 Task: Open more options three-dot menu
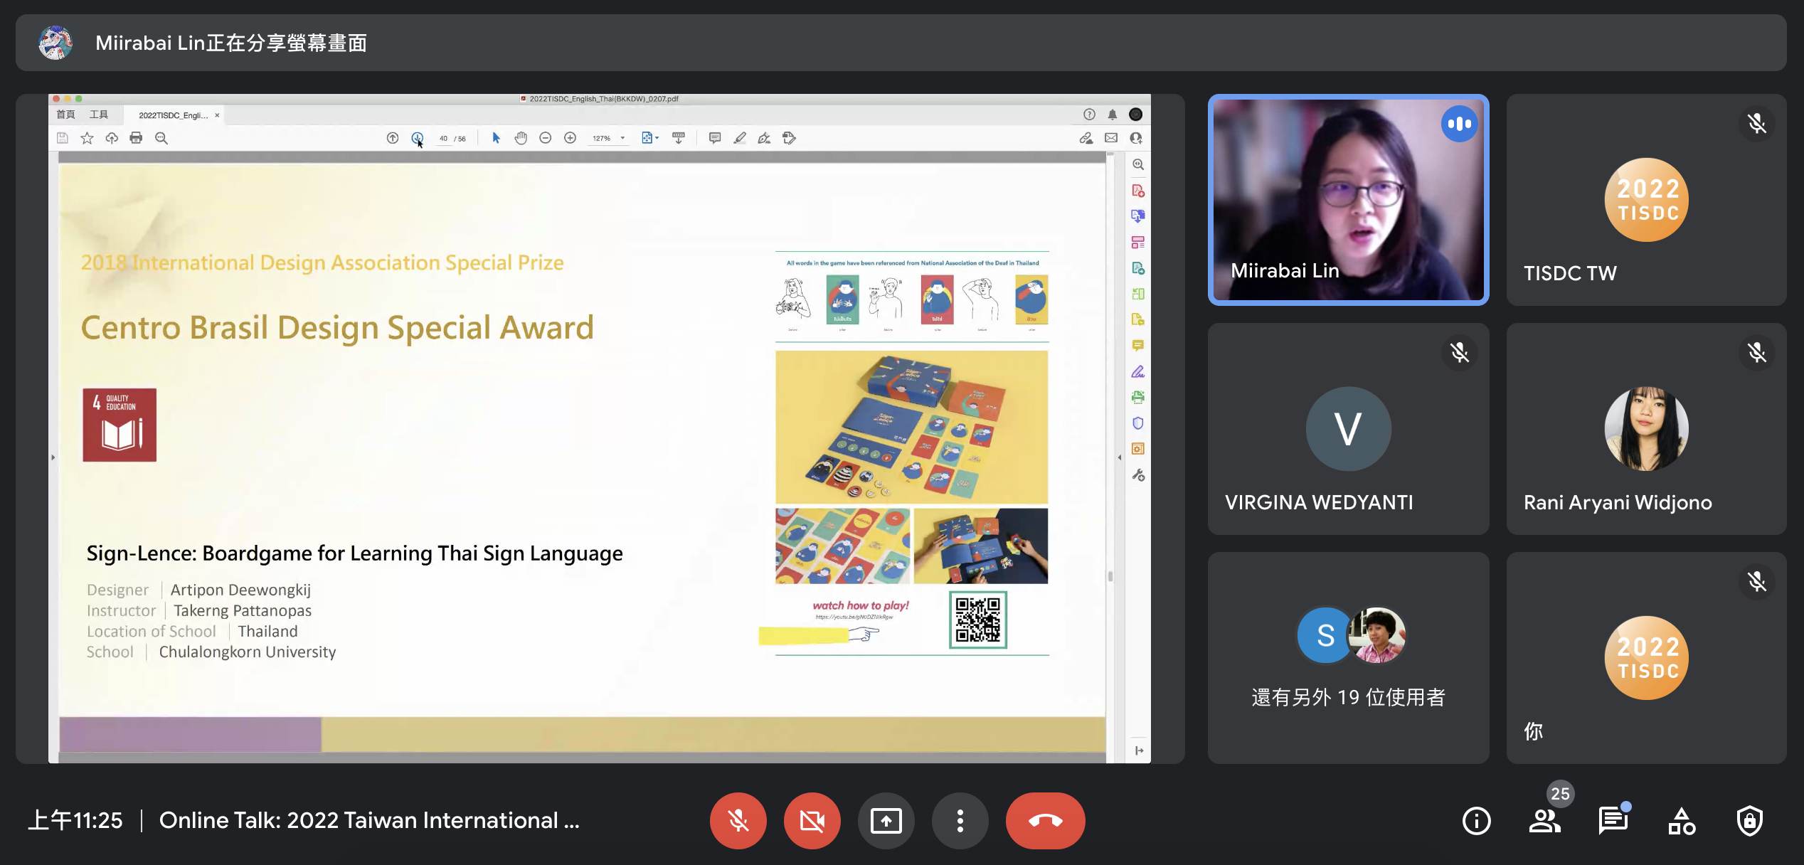[x=960, y=821]
